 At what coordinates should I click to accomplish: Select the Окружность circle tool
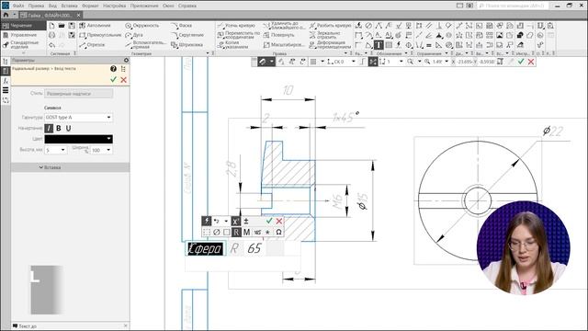(141, 26)
